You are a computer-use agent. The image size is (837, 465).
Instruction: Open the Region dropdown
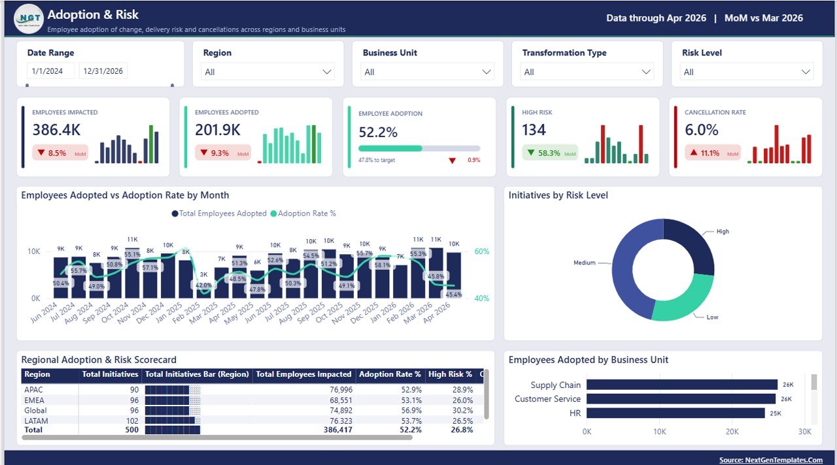tap(267, 72)
